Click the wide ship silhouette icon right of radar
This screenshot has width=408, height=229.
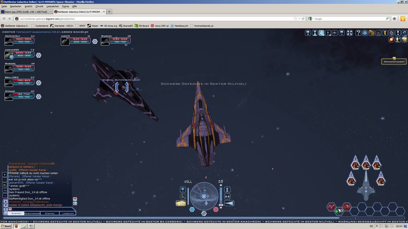click(x=229, y=203)
